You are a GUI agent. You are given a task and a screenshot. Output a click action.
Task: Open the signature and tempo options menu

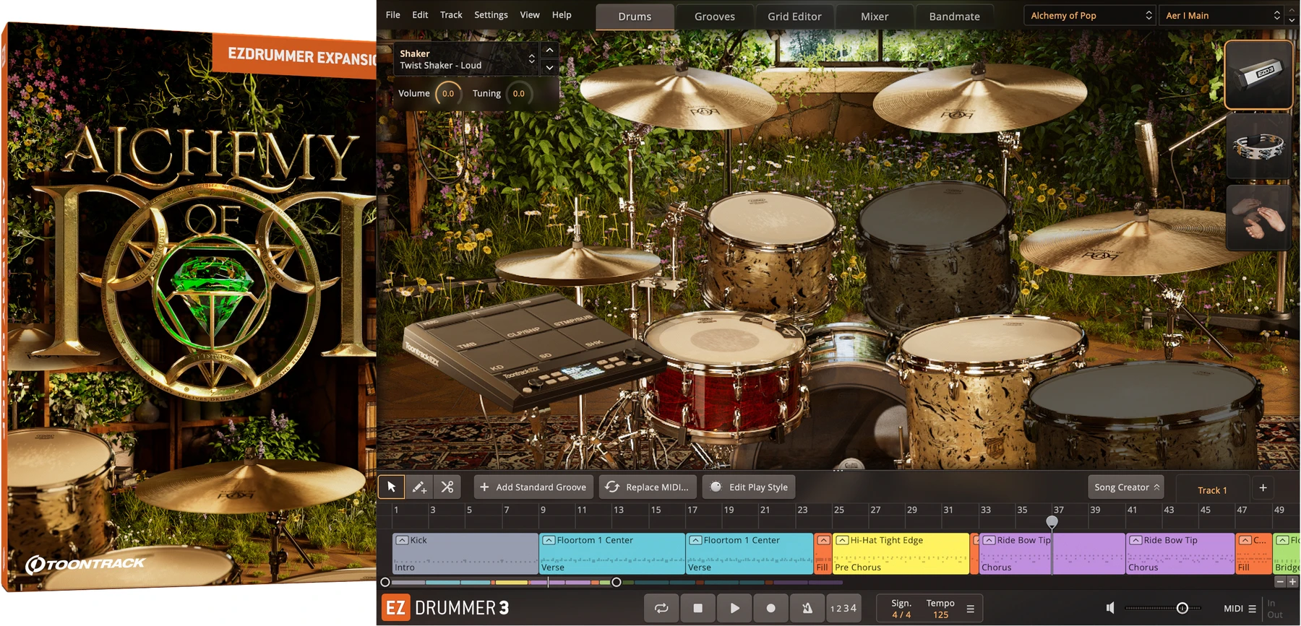[971, 609]
